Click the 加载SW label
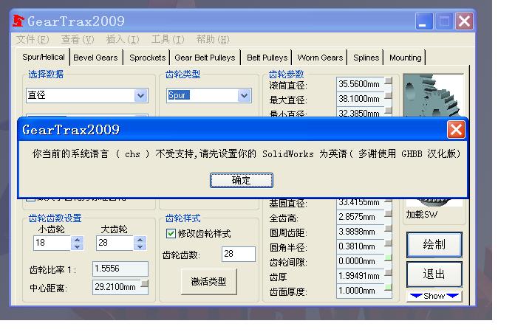 click(422, 215)
